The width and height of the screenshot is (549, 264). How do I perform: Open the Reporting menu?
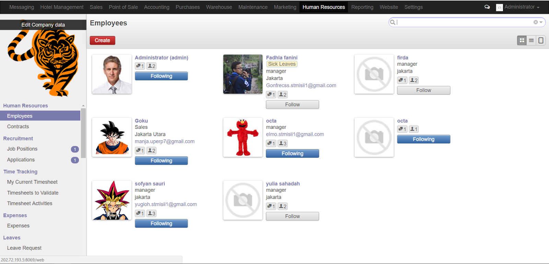tap(362, 7)
